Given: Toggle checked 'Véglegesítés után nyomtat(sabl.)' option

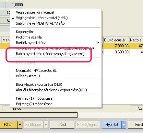Looking at the screenshot, I should click(56, 18).
